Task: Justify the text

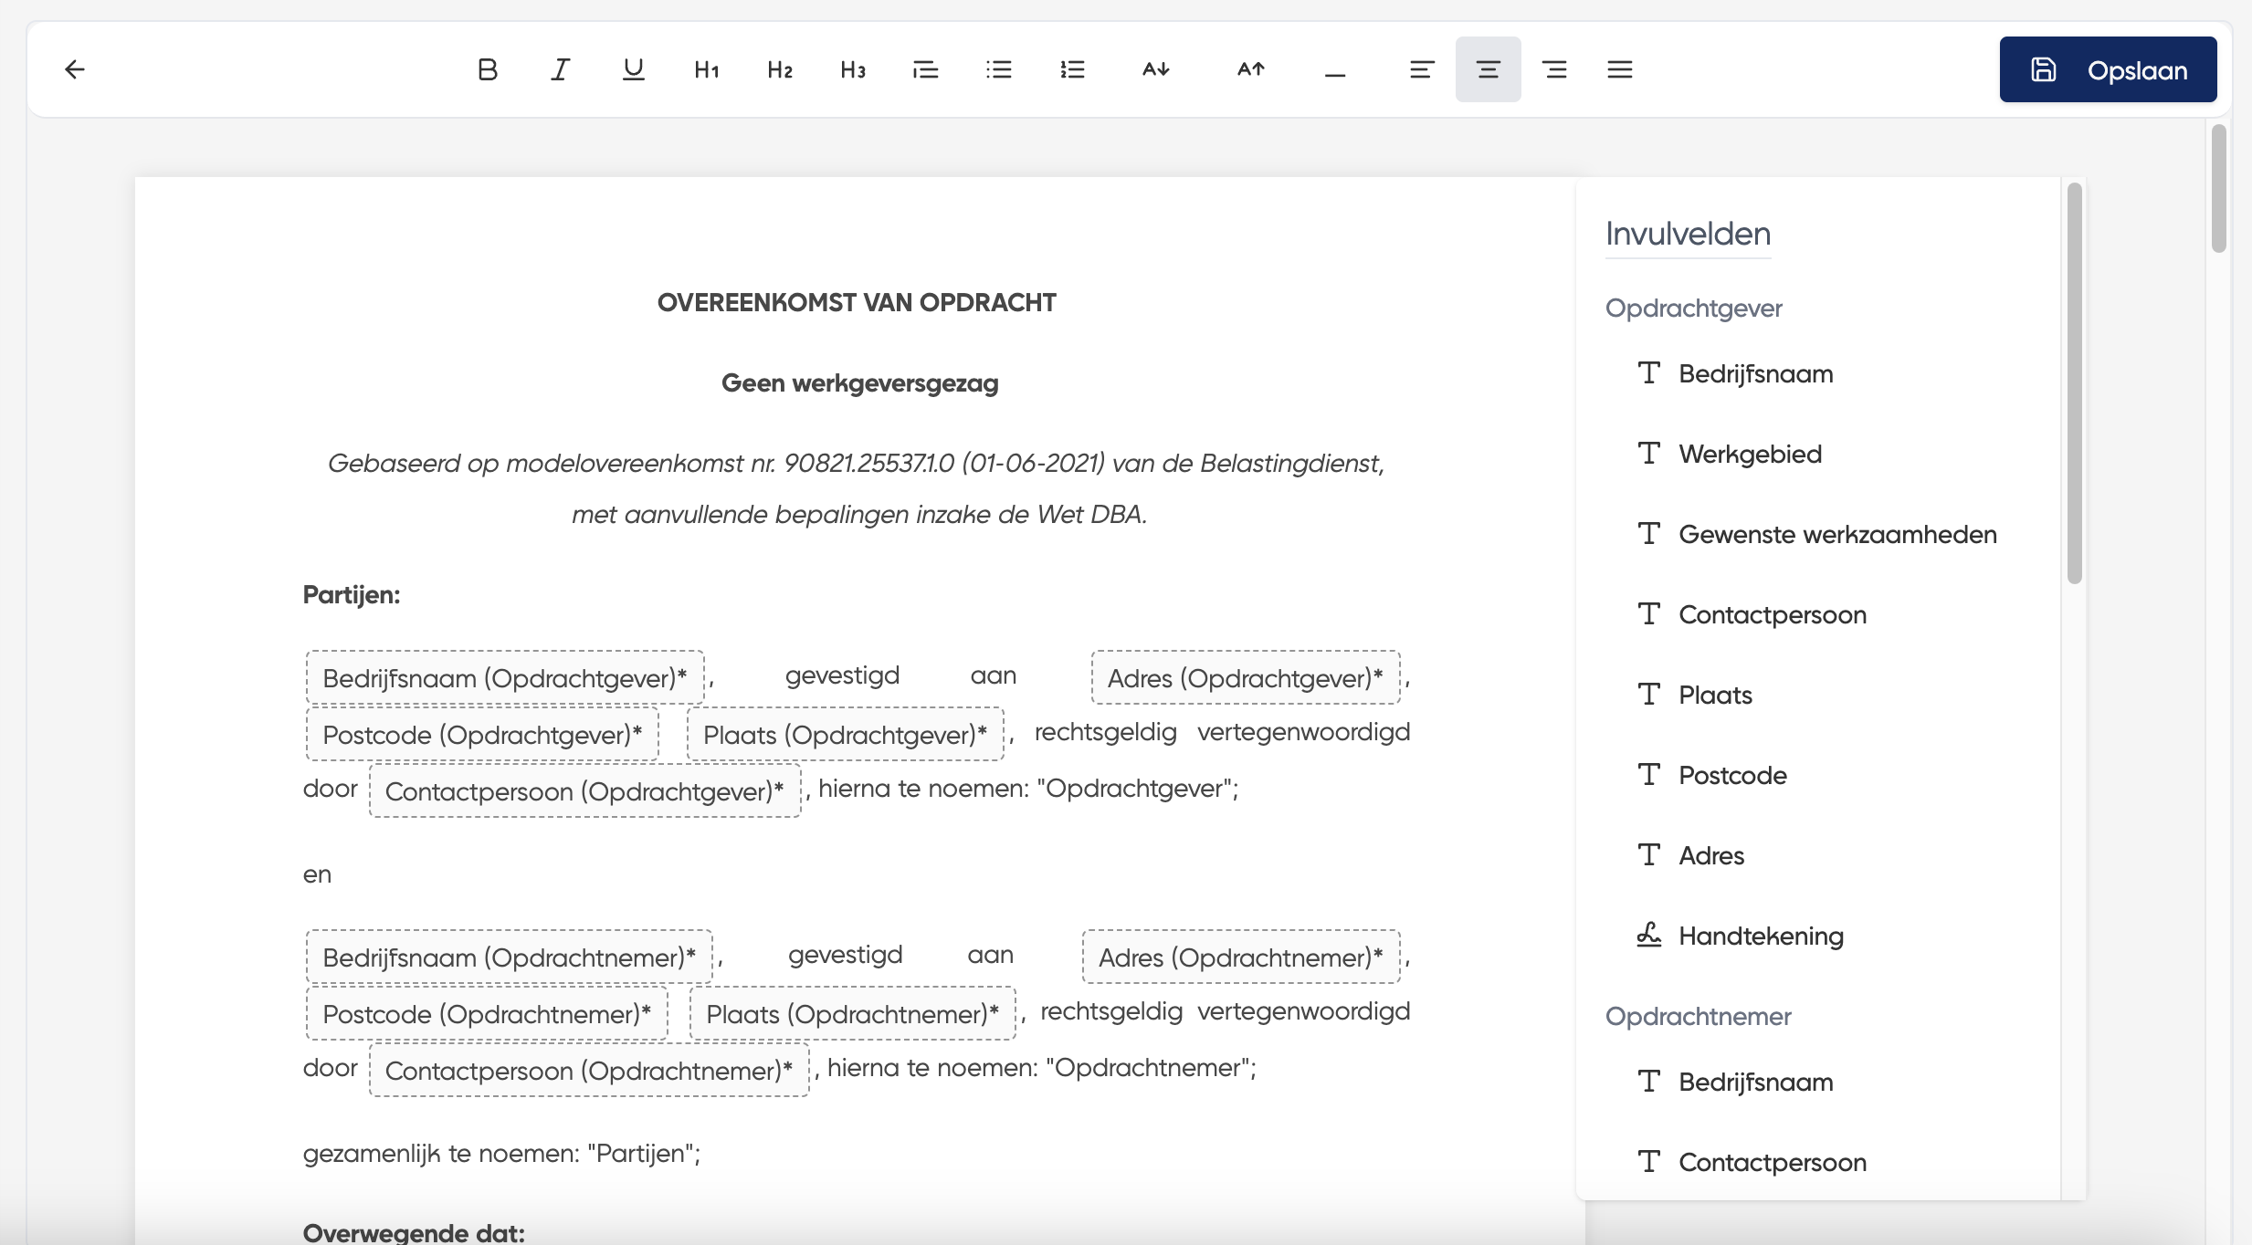Action: [1620, 69]
